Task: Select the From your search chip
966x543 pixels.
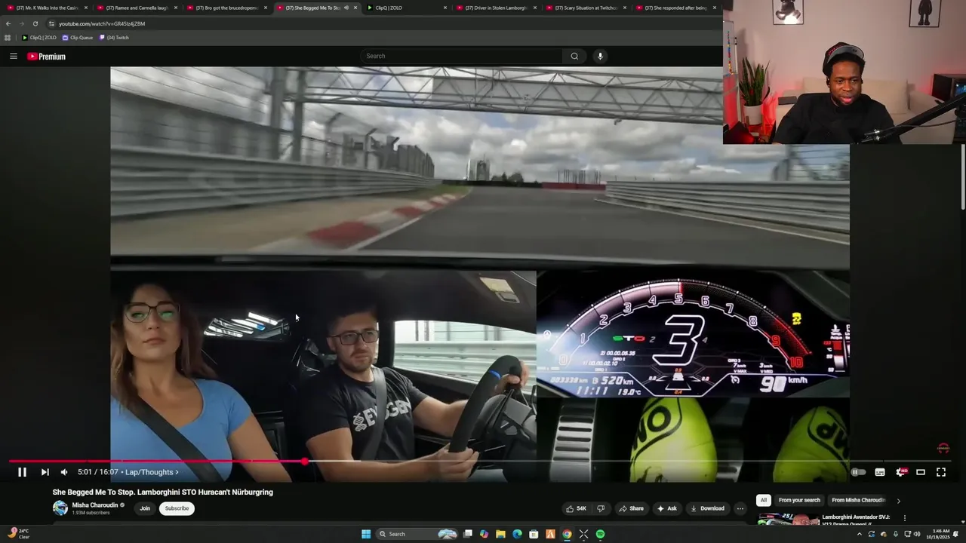Action: (799, 500)
